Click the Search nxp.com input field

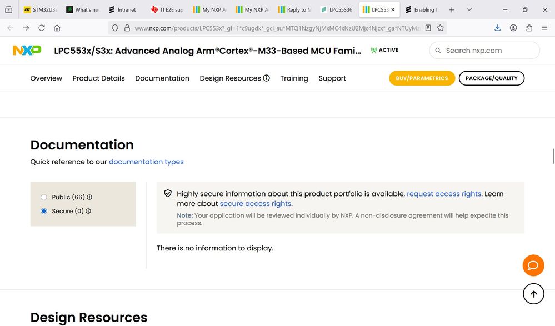489,51
